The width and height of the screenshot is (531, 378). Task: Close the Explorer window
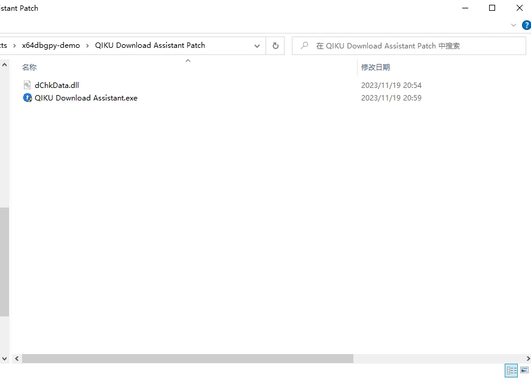pyautogui.click(x=519, y=8)
